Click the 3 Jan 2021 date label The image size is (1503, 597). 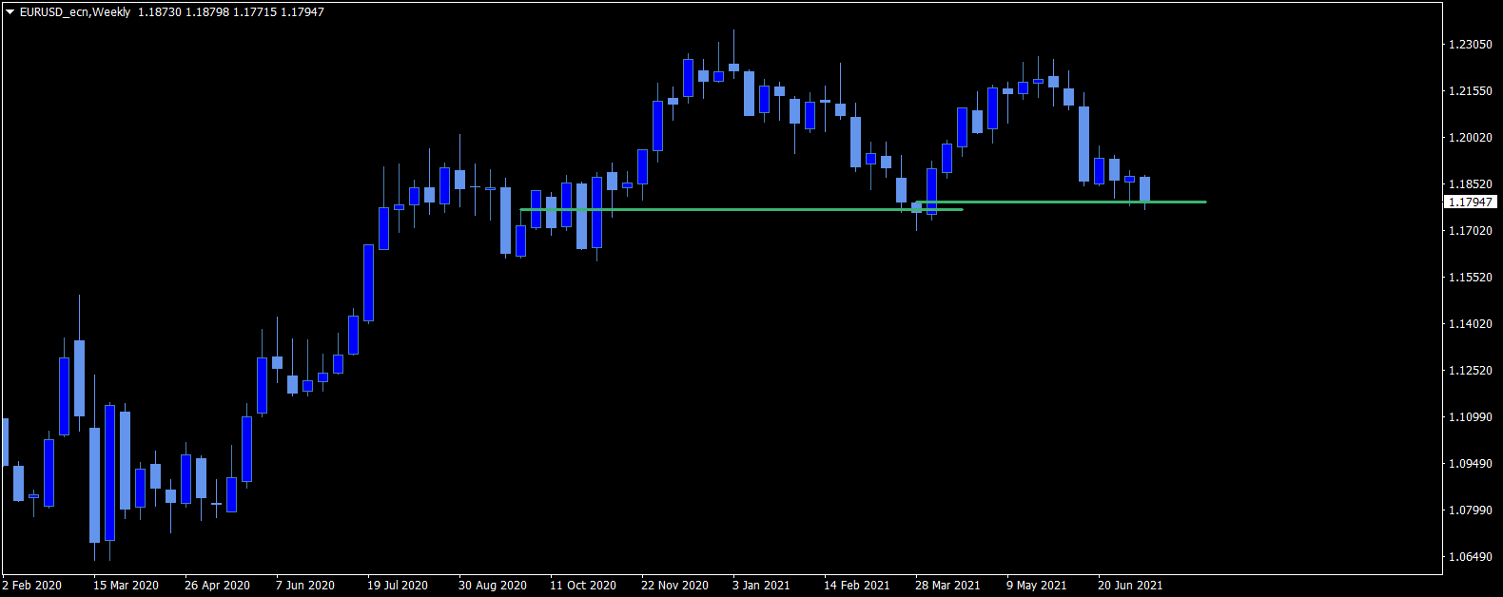761,586
